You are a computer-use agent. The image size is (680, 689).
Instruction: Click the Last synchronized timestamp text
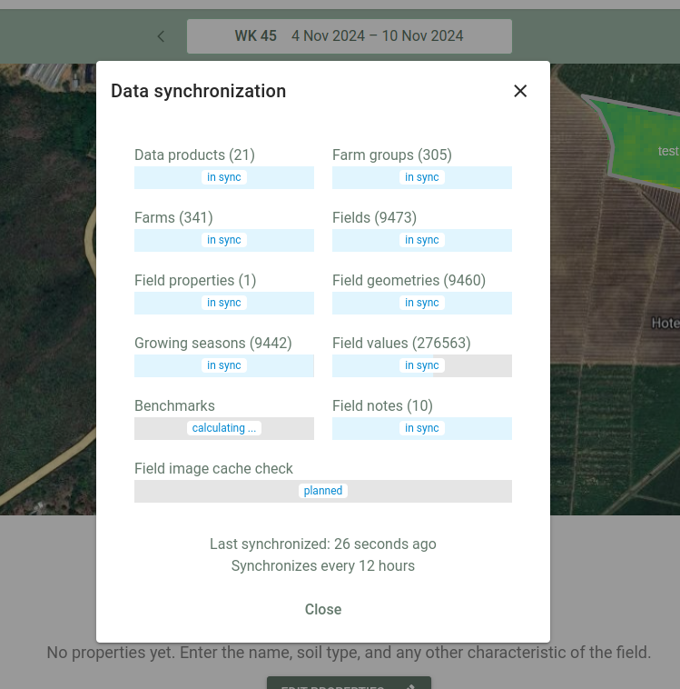(322, 544)
